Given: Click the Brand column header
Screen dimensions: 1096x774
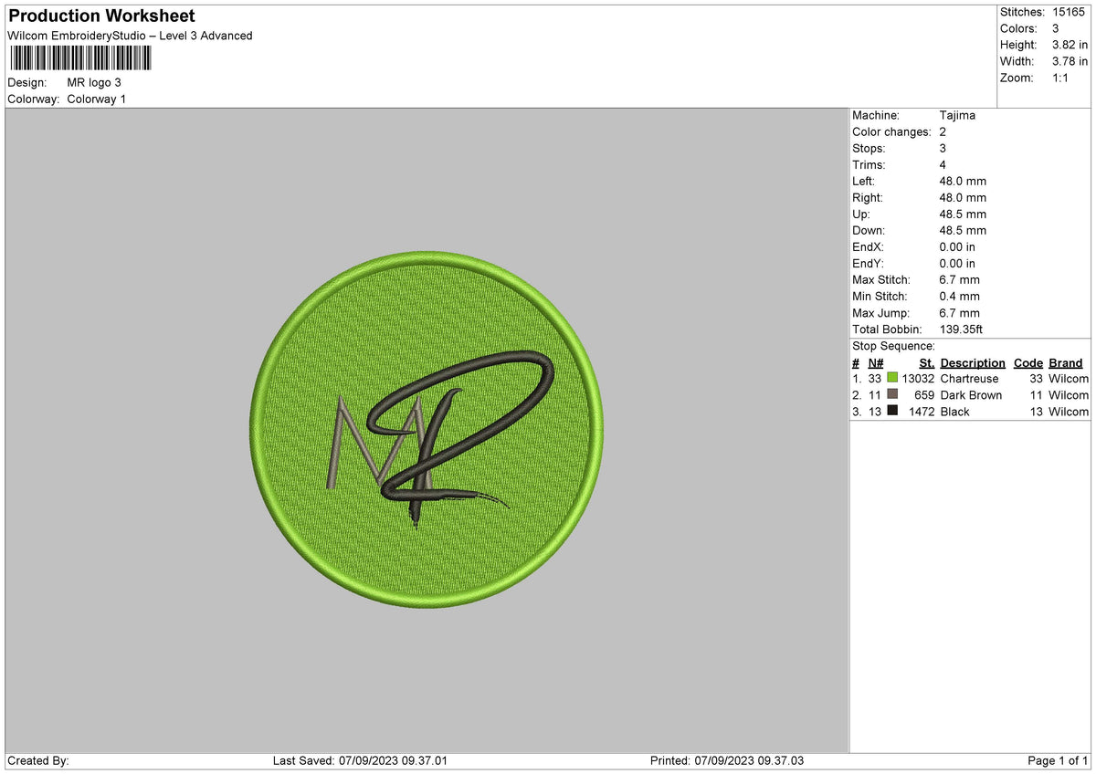Looking at the screenshot, I should 1065,362.
